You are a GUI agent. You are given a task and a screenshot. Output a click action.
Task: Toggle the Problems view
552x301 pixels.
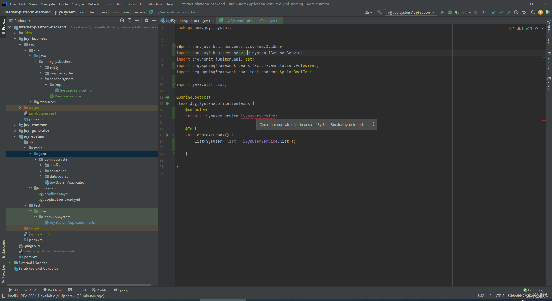click(x=53, y=290)
